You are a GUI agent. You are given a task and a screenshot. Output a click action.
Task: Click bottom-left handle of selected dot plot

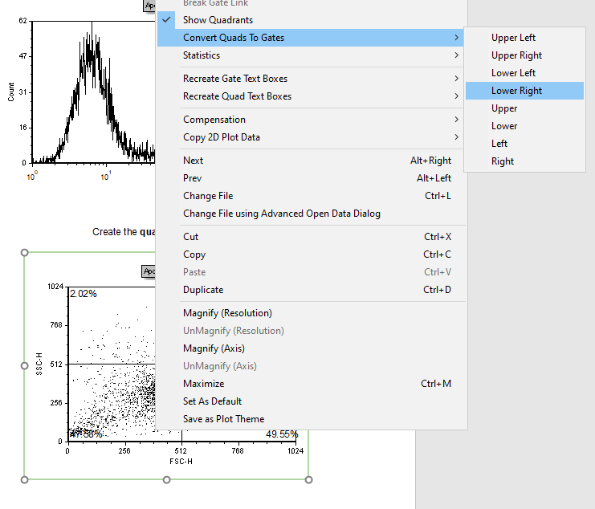pyautogui.click(x=24, y=480)
